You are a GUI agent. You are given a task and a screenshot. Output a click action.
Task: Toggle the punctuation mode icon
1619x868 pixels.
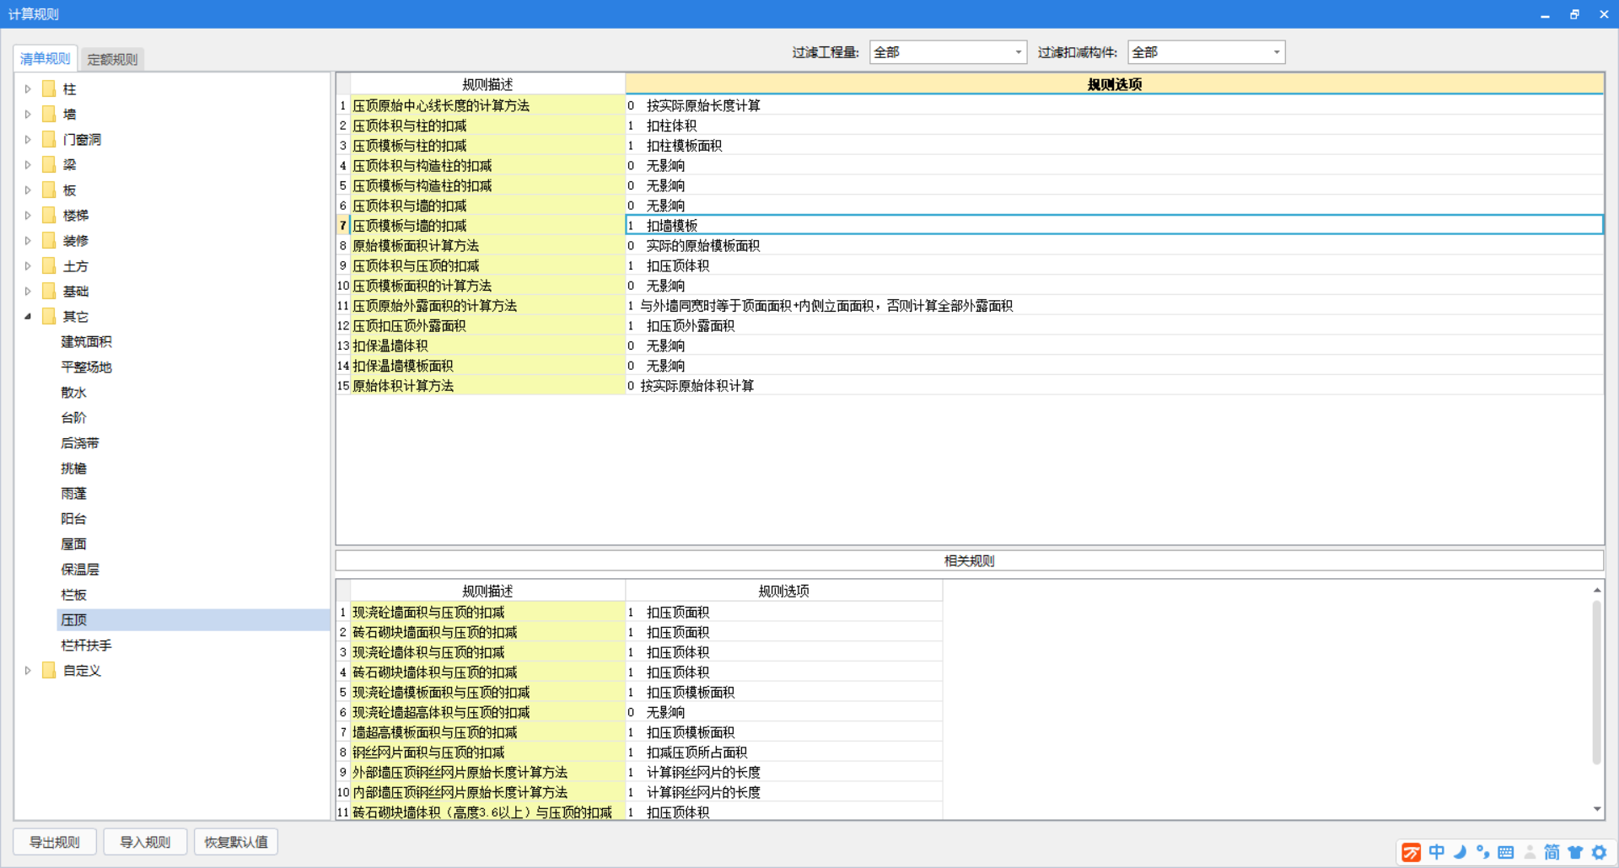pos(1483,853)
